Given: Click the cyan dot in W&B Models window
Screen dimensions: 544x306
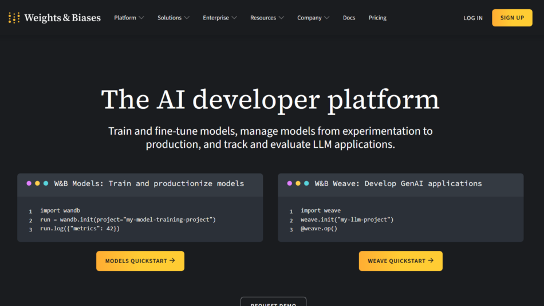Looking at the screenshot, I should coord(46,183).
